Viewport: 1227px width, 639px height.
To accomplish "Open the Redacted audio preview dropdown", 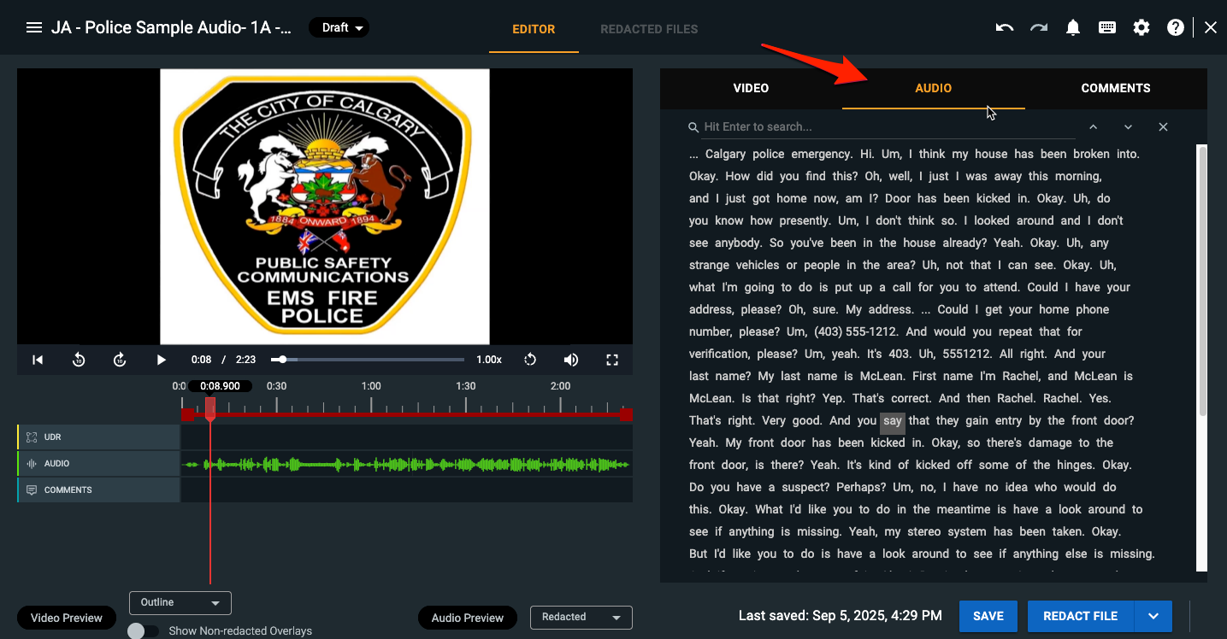I will [581, 617].
